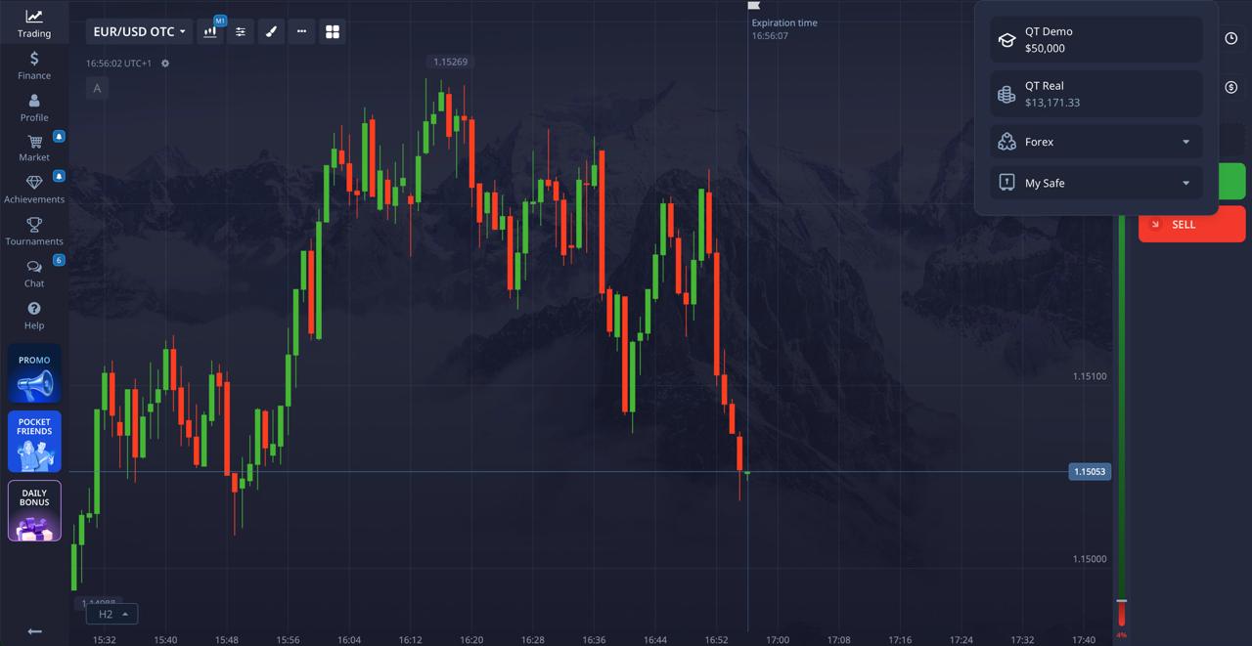The height and width of the screenshot is (646, 1252).
Task: Toggle the A auto-scale button
Action: [97, 89]
